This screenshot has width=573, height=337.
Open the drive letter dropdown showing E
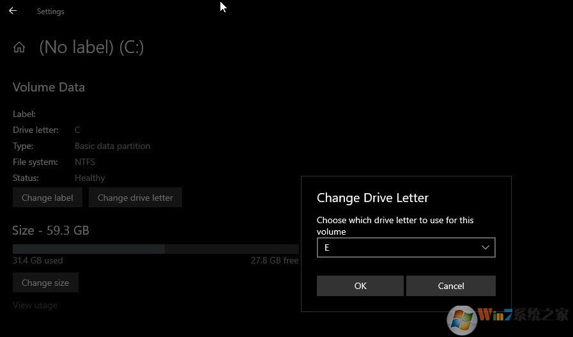tap(406, 247)
